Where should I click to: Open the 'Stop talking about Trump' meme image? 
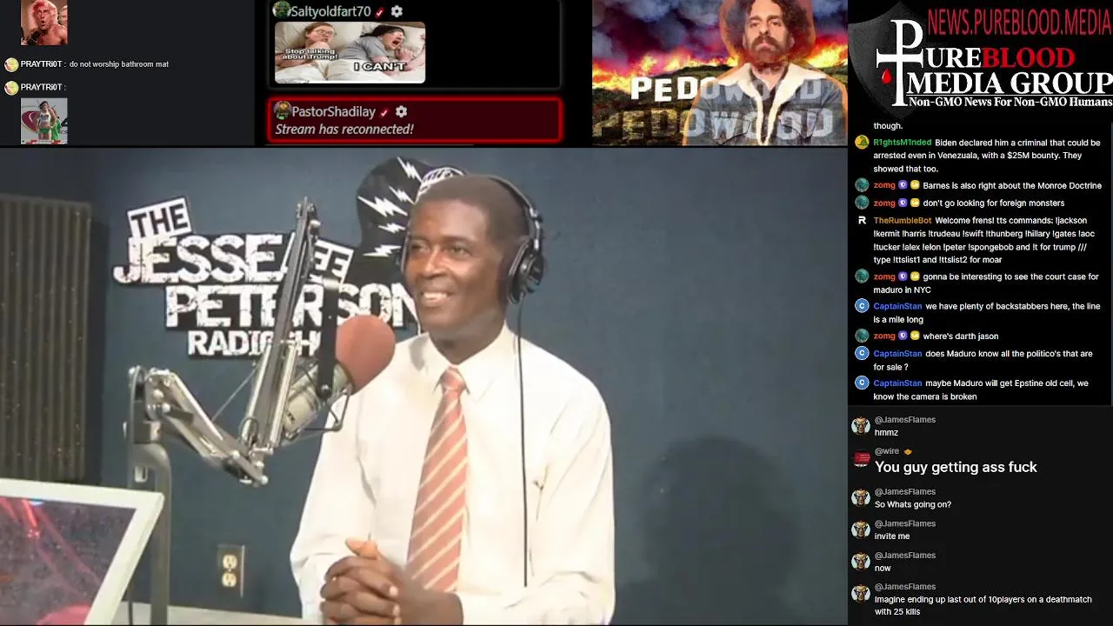(x=350, y=53)
